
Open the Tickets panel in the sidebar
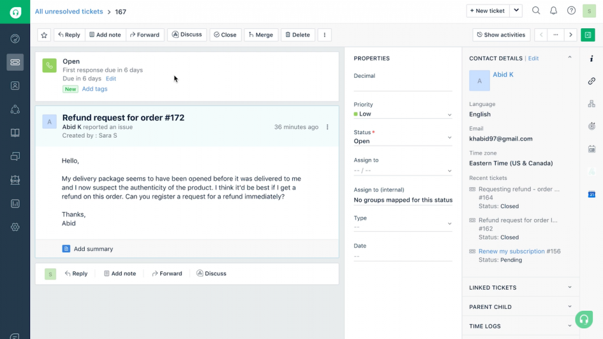tap(15, 62)
